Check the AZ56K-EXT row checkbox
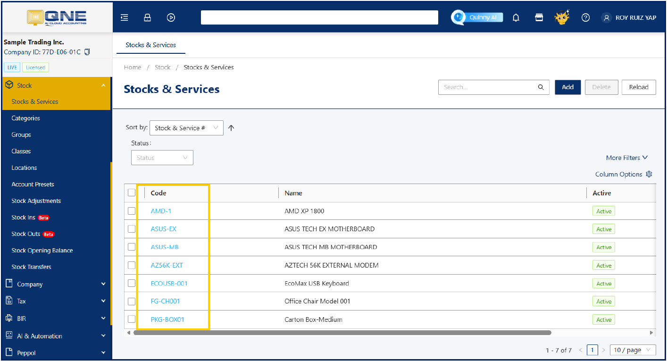This screenshot has height=361, width=667. 132,265
